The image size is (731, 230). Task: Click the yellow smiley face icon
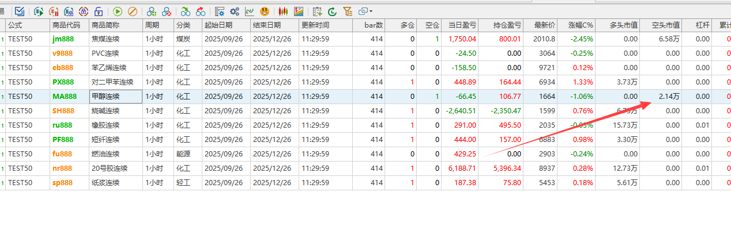(x=265, y=11)
